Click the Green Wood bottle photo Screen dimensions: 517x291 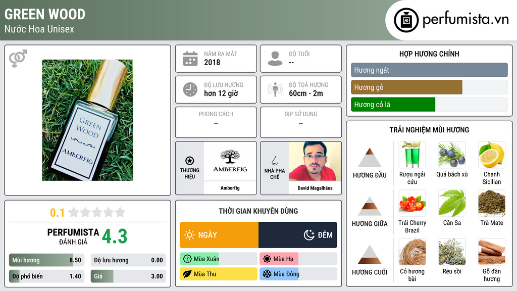coord(88,120)
